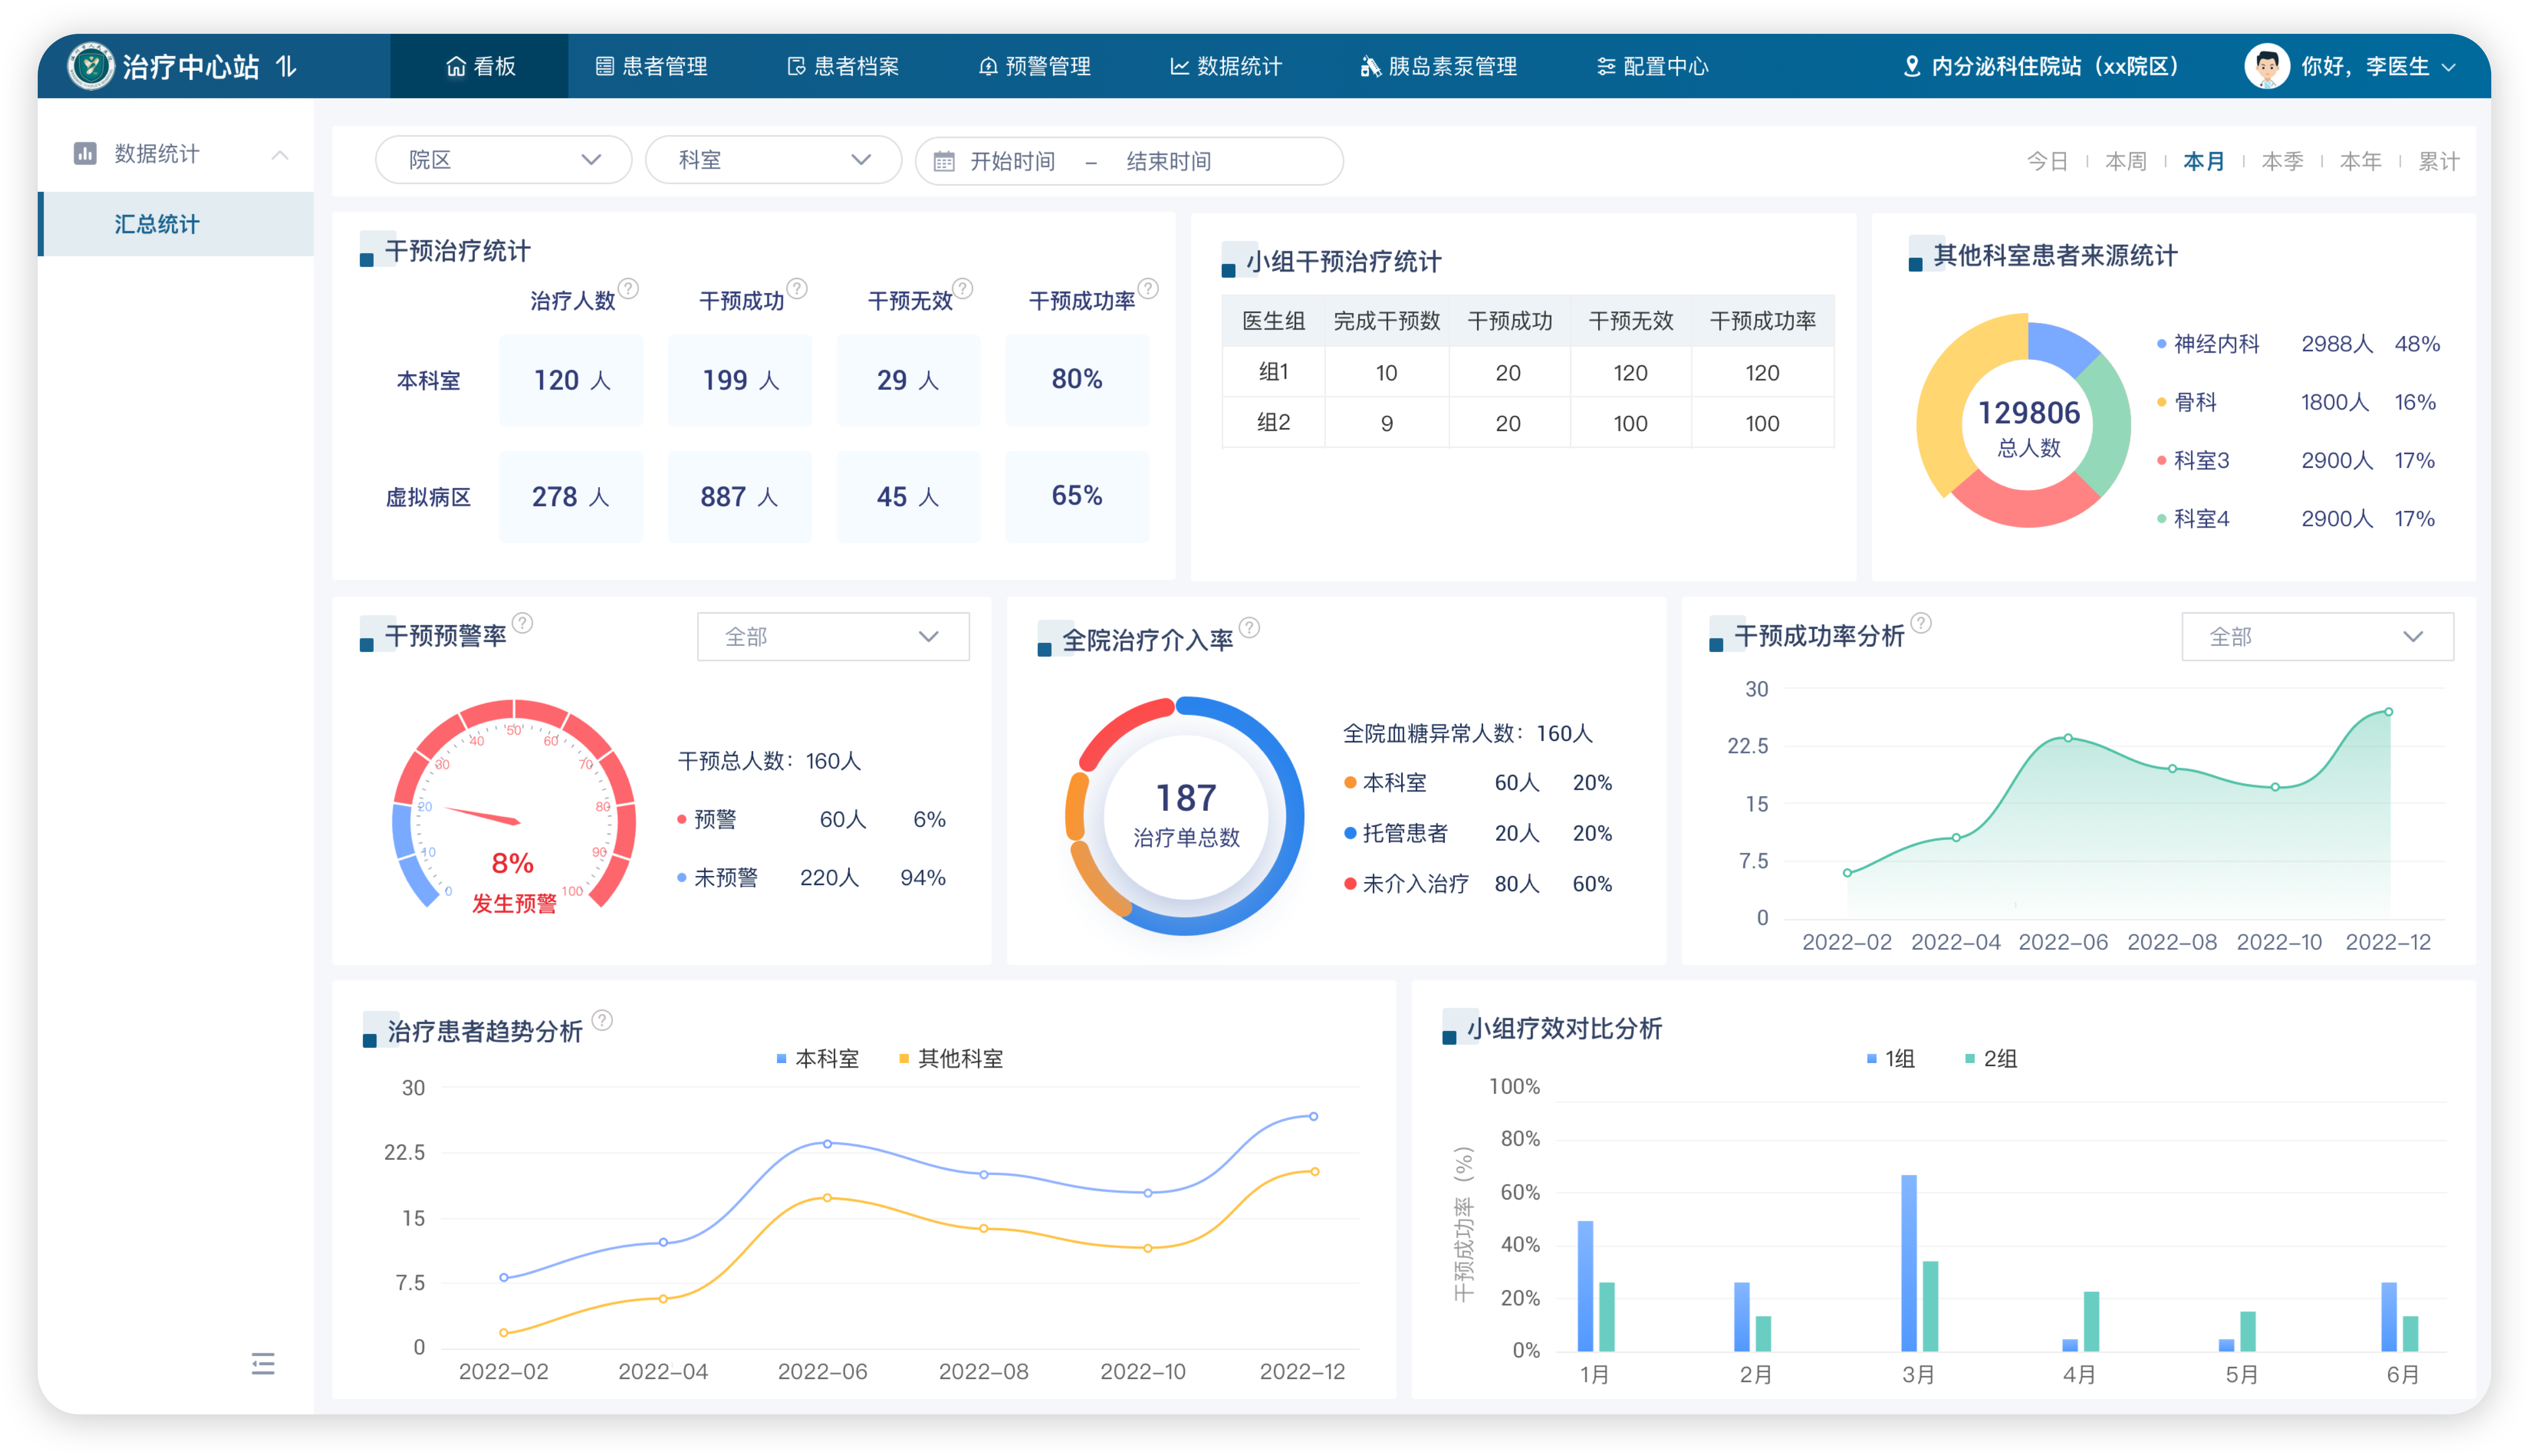The height and width of the screenshot is (1456, 2529).
Task: Click yellow segment of 129806 donut chart
Action: click(1949, 400)
